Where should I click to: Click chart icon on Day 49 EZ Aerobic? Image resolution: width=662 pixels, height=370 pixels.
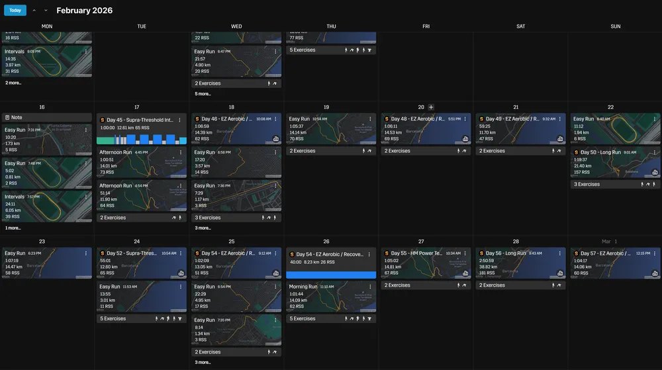[560, 139]
